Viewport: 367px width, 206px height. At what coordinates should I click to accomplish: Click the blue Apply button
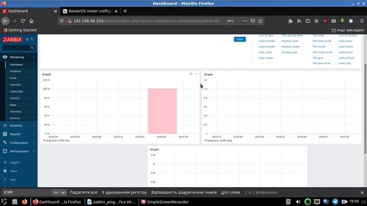pyautogui.click(x=240, y=39)
